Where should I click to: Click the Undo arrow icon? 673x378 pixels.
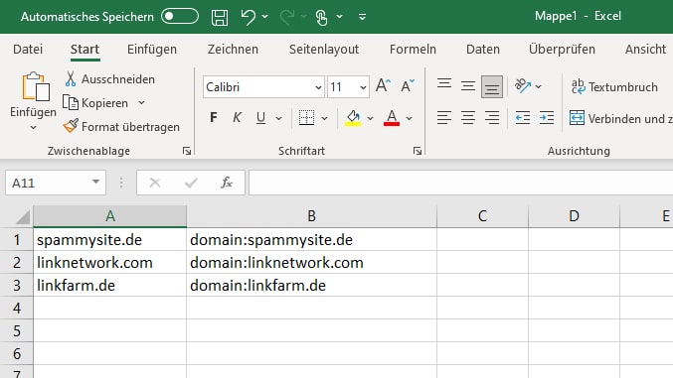click(248, 17)
